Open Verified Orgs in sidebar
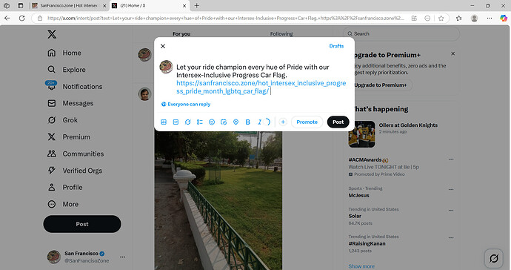This screenshot has width=511, height=270. 75,171
